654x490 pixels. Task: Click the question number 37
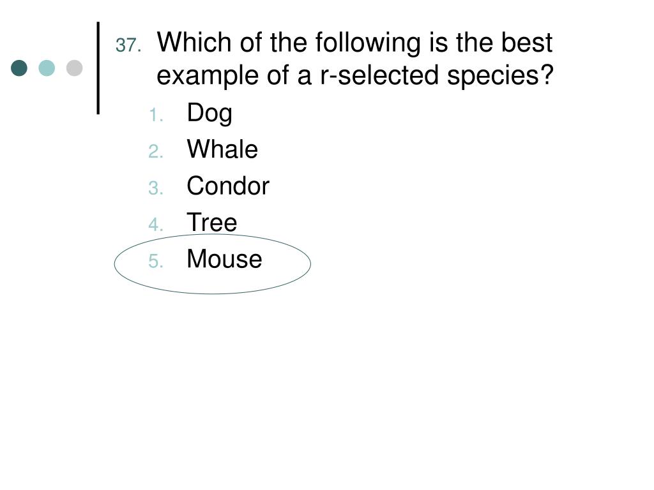[x=128, y=45]
